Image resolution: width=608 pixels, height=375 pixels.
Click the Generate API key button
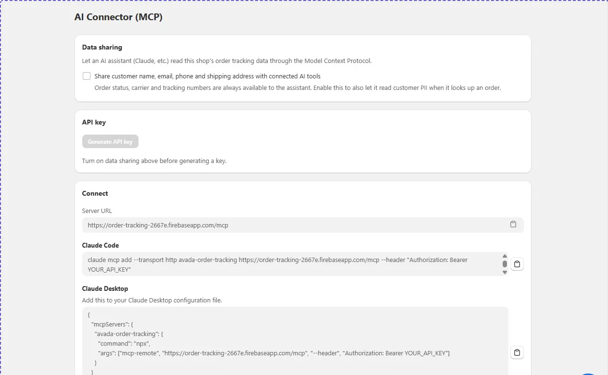110,141
